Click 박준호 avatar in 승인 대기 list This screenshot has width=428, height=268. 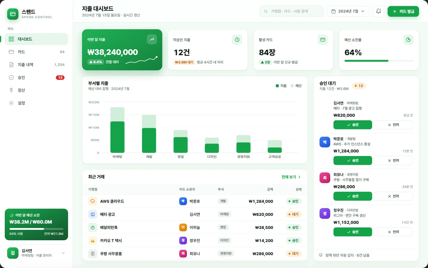[325, 142]
